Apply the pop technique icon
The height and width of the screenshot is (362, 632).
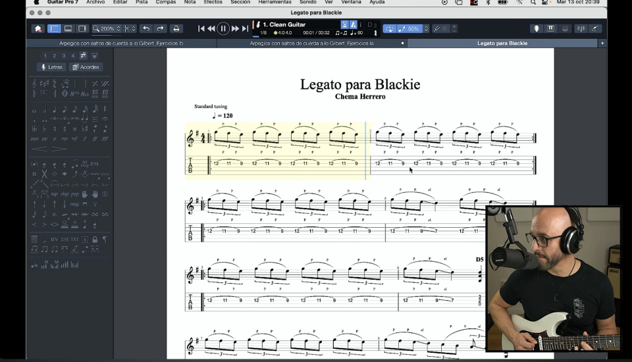75,194
